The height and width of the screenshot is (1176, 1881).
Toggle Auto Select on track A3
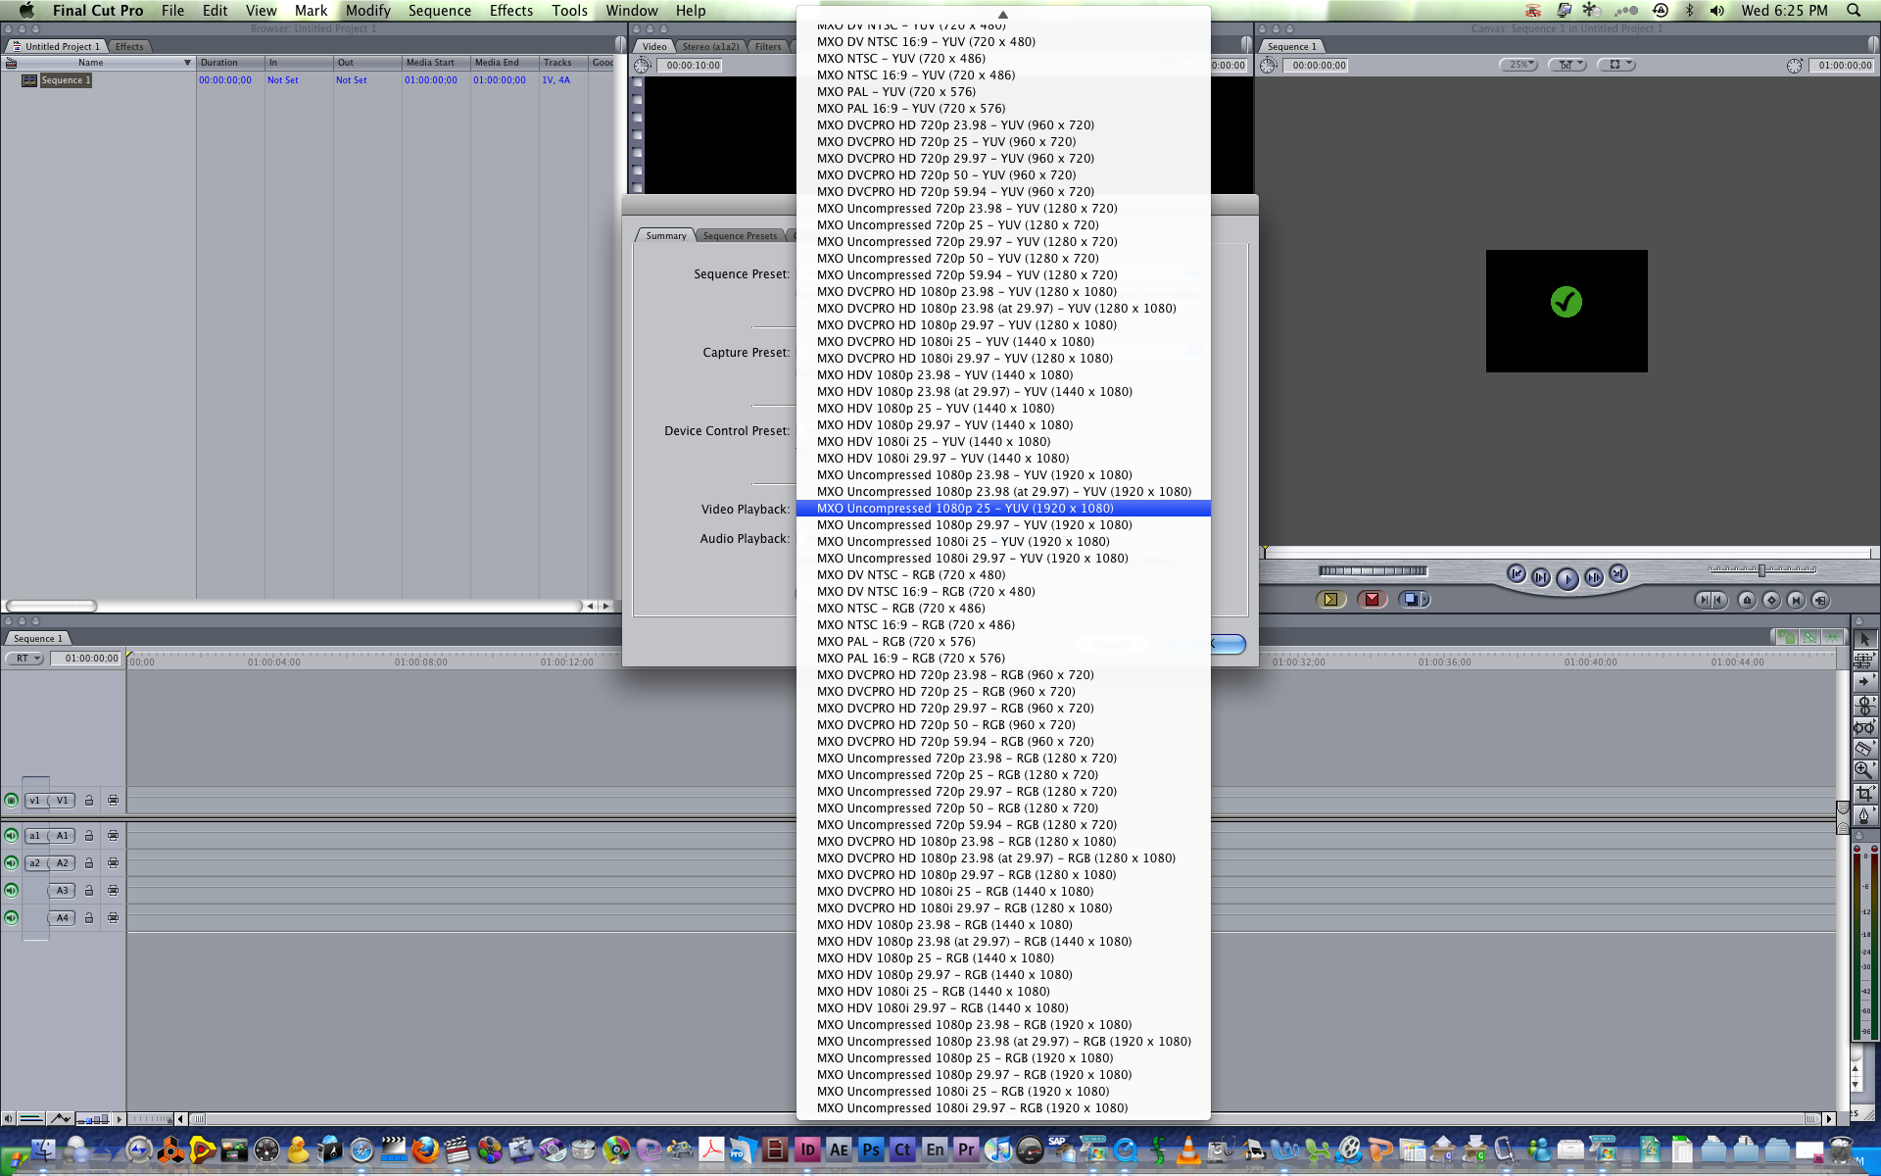(x=114, y=891)
